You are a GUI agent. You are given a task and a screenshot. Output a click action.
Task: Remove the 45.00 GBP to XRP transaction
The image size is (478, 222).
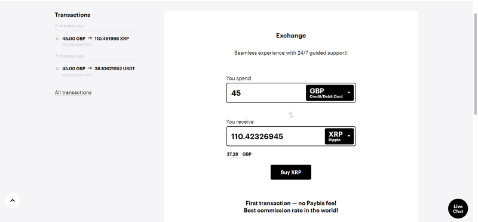[57, 39]
